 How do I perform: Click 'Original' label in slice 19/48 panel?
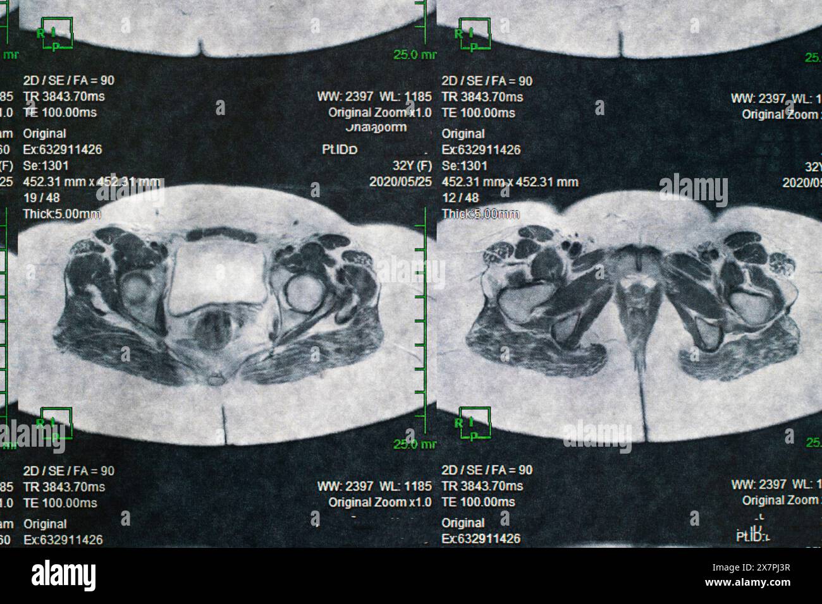44,134
